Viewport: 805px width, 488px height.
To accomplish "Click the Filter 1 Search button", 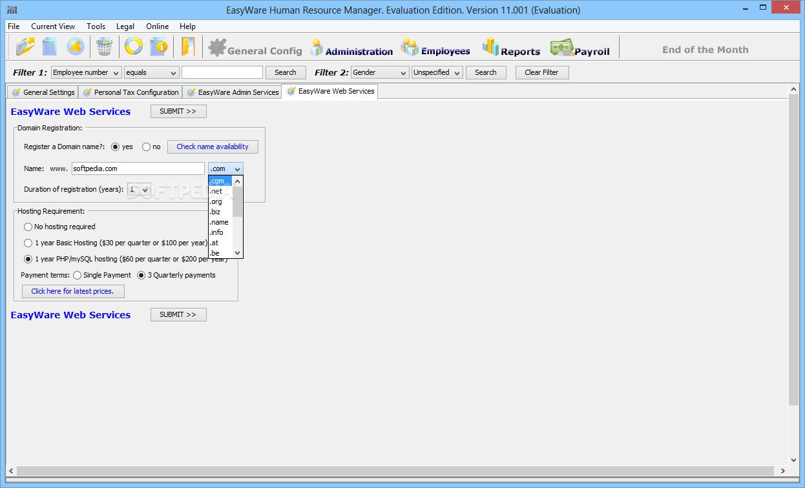I will (x=286, y=72).
